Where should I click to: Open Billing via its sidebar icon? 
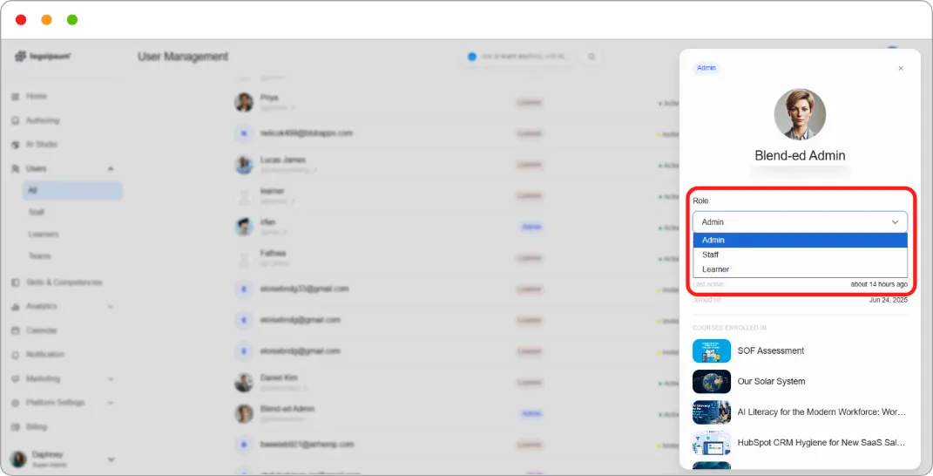coord(16,427)
